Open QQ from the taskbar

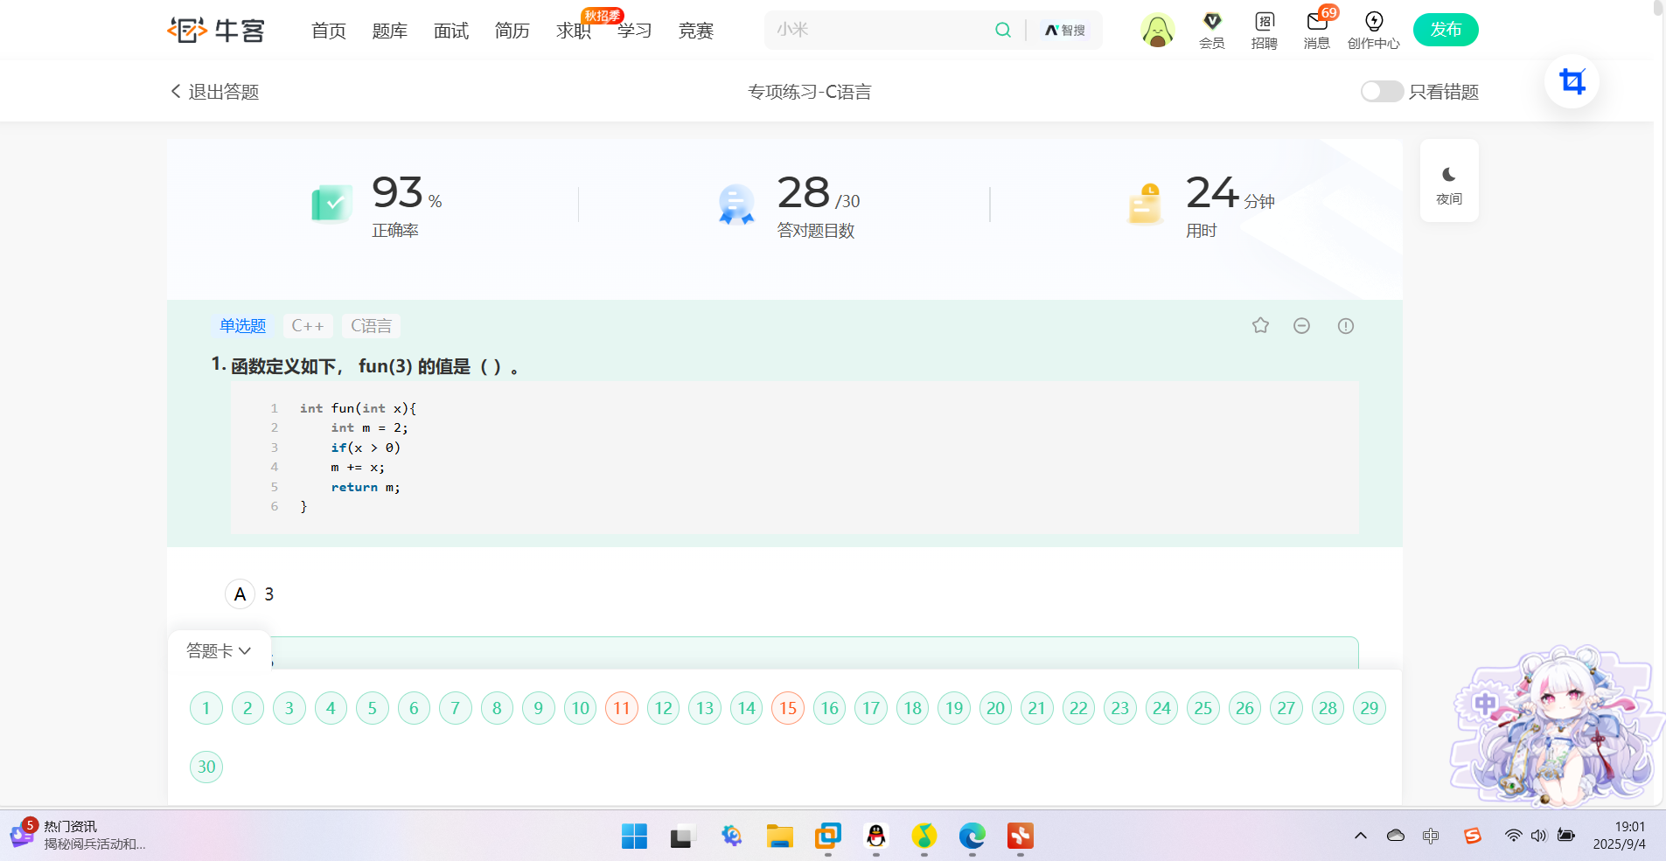[875, 837]
